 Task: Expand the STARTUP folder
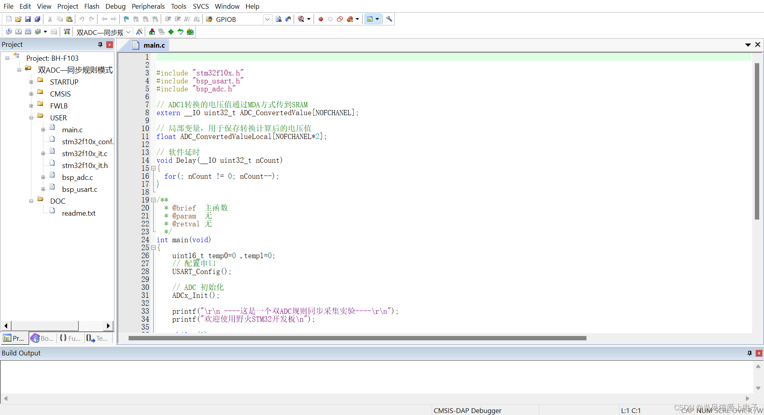[31, 82]
